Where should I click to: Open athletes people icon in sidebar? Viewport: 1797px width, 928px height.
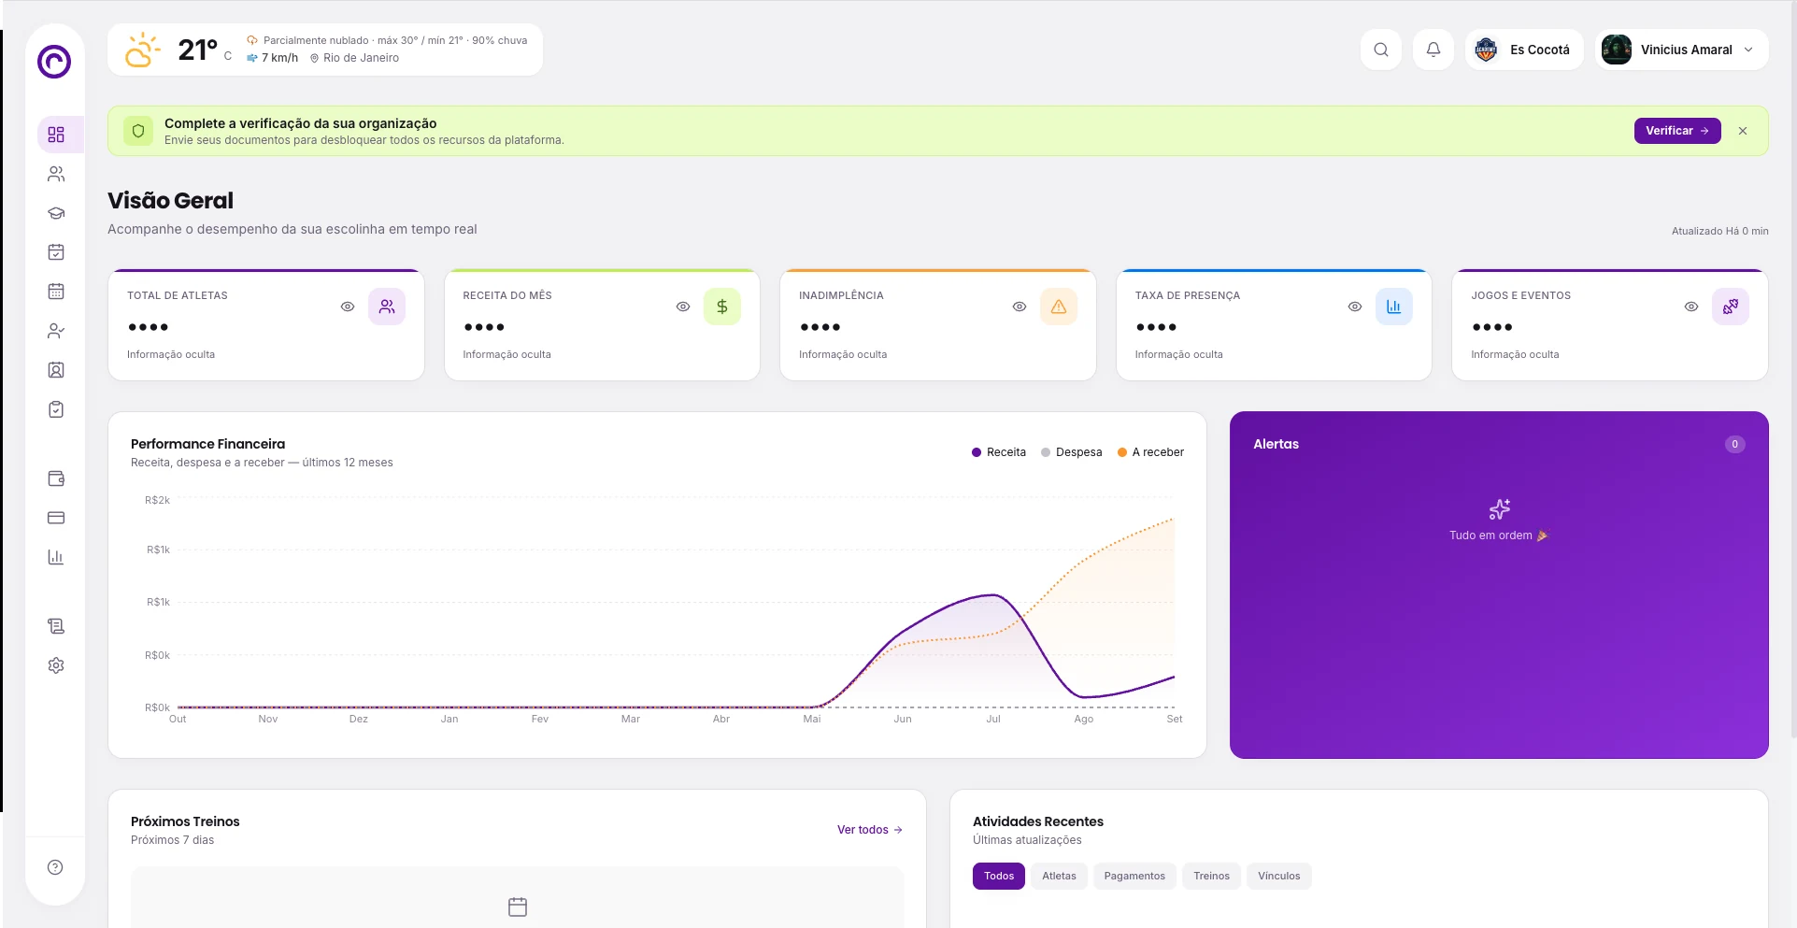tap(56, 174)
